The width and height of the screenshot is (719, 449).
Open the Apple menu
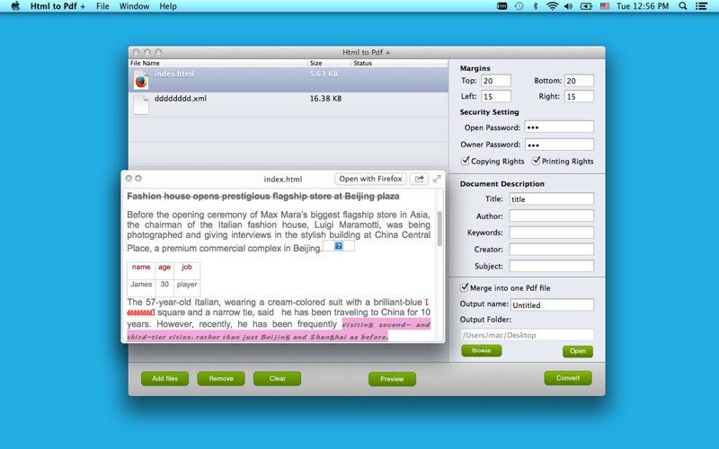click(x=15, y=6)
